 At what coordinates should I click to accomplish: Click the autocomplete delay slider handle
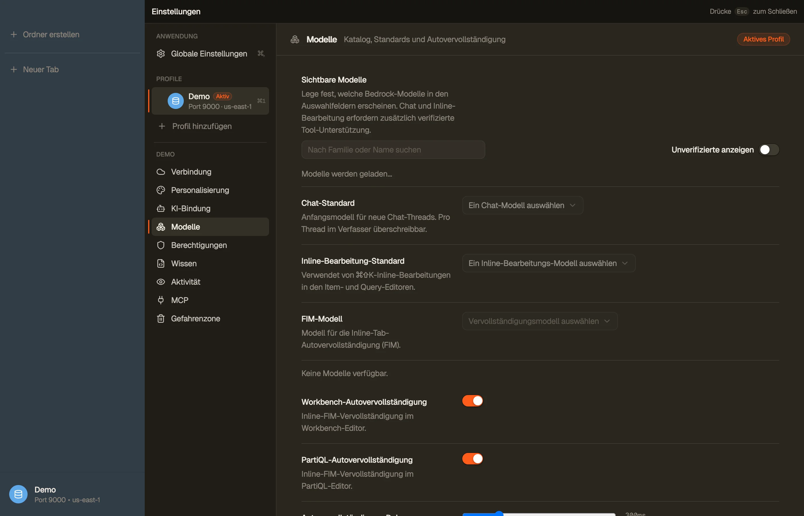499,514
